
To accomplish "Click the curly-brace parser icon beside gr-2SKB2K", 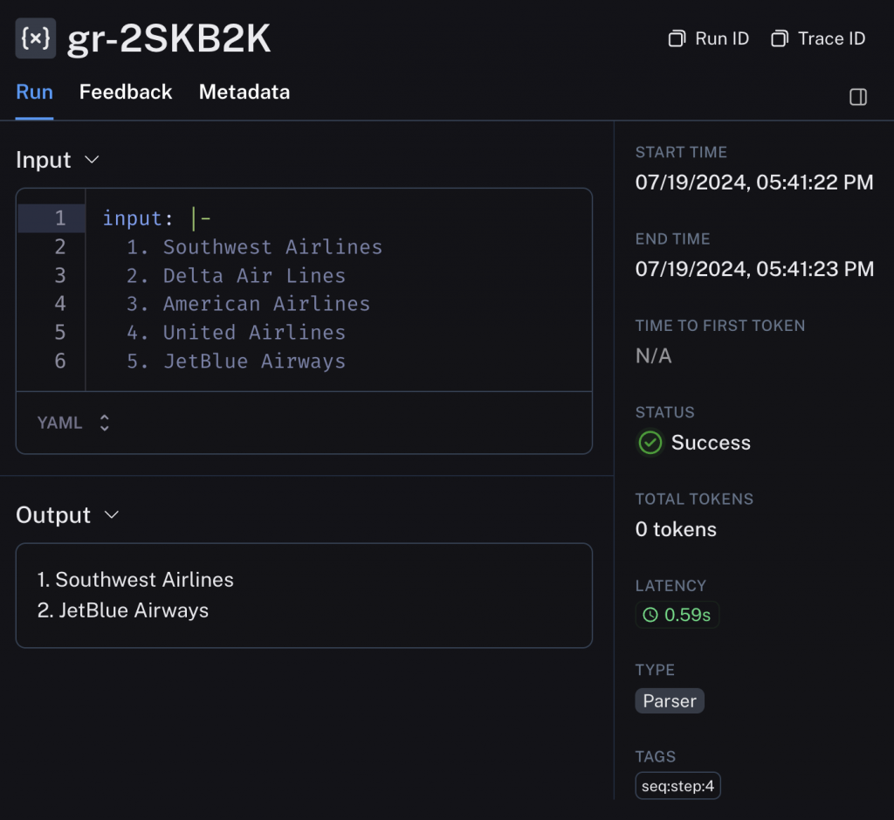I will 35,38.
